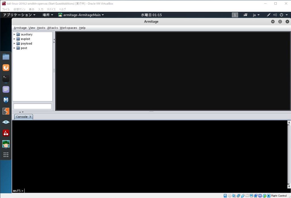
Task: Expand the post tree node
Action: pyautogui.click(x=14, y=48)
